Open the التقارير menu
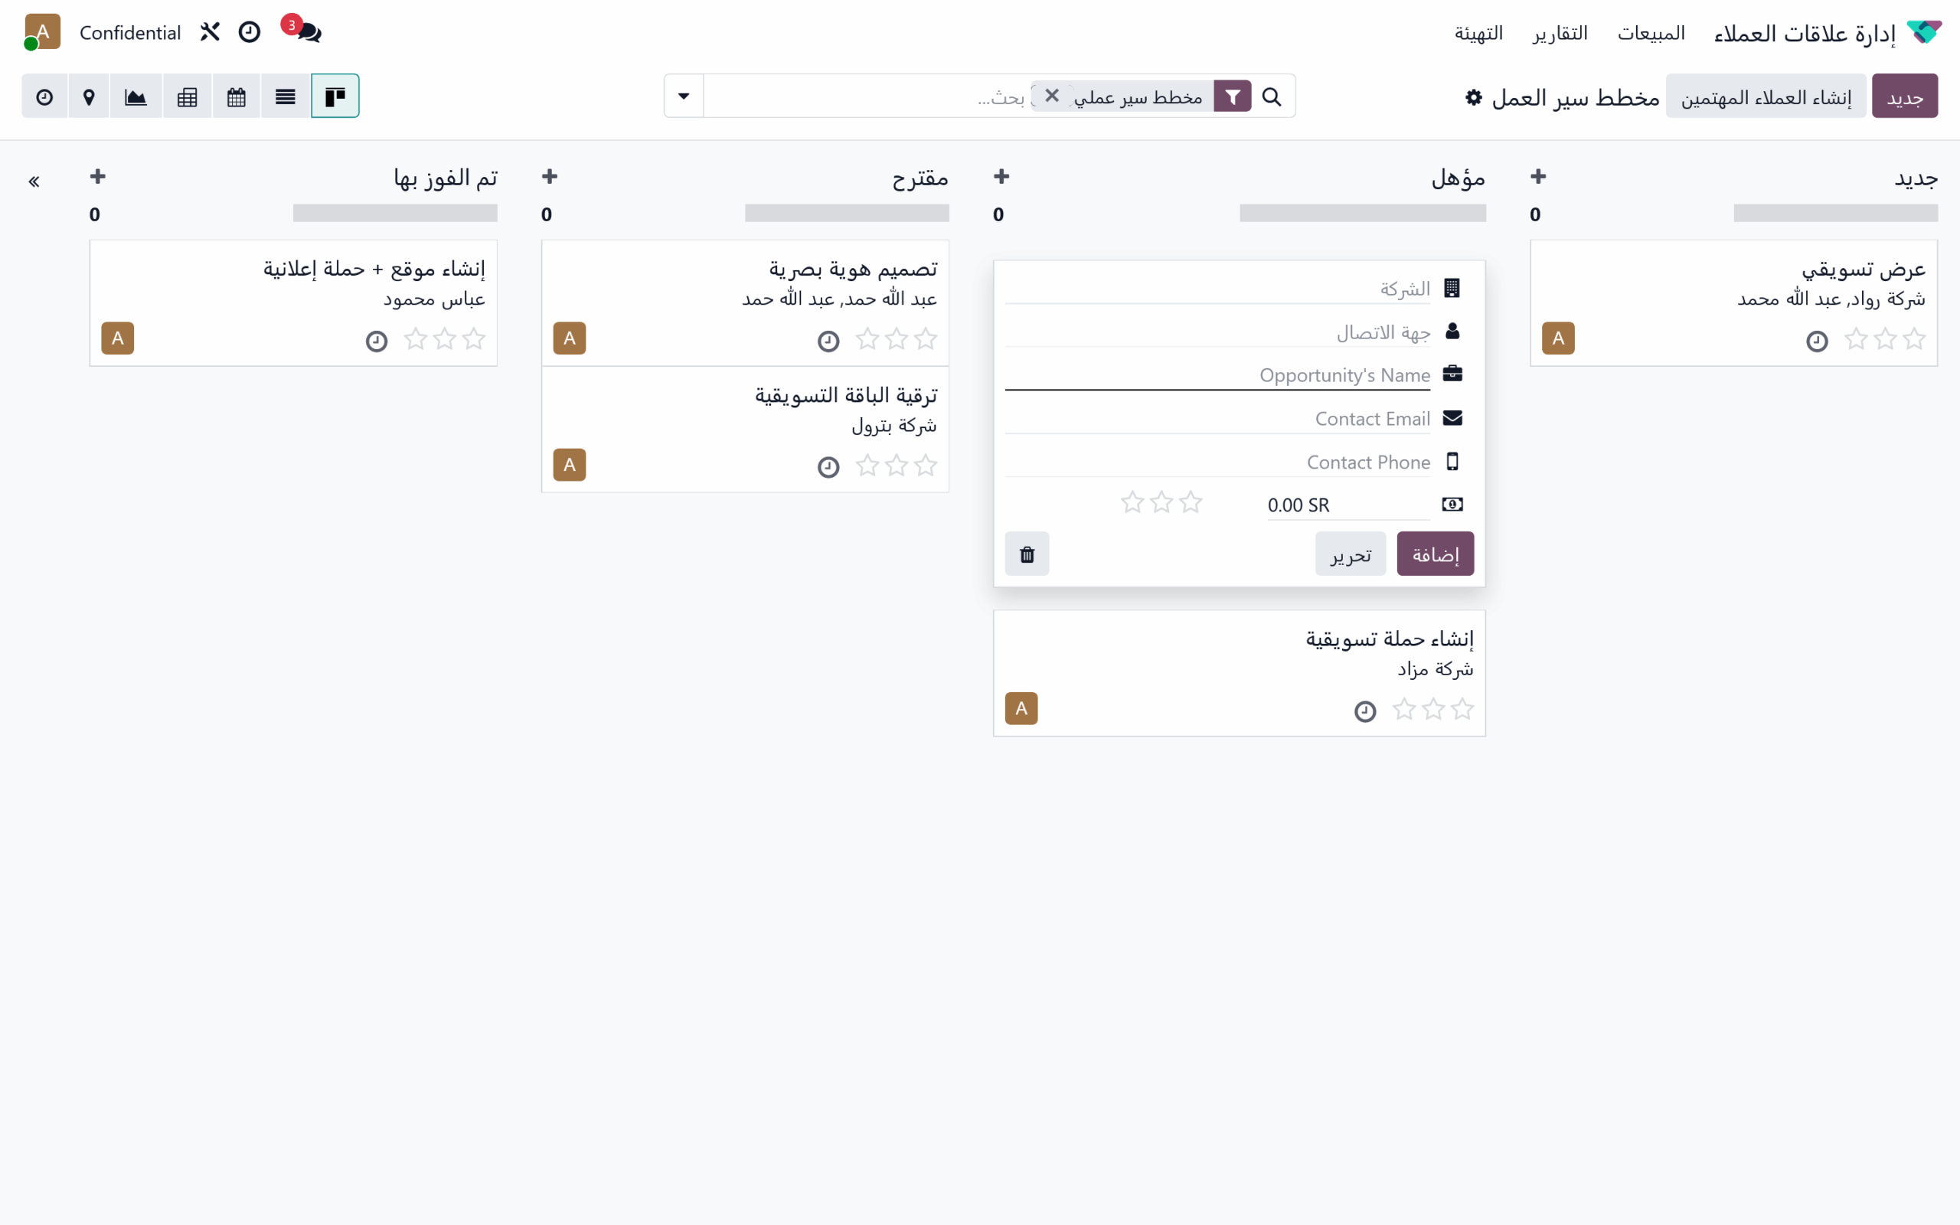Screen dimensions: 1960x1225 1560,33
